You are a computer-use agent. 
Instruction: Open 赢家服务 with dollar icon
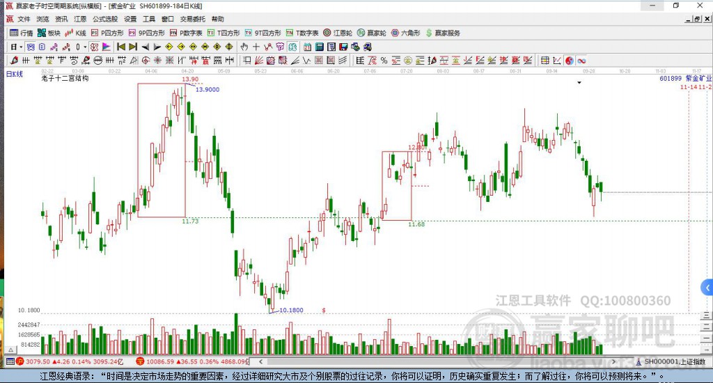(x=443, y=33)
